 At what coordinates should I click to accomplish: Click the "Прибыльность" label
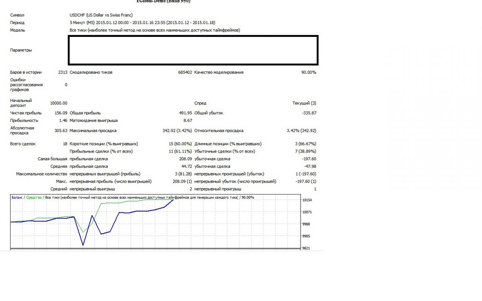24,120
